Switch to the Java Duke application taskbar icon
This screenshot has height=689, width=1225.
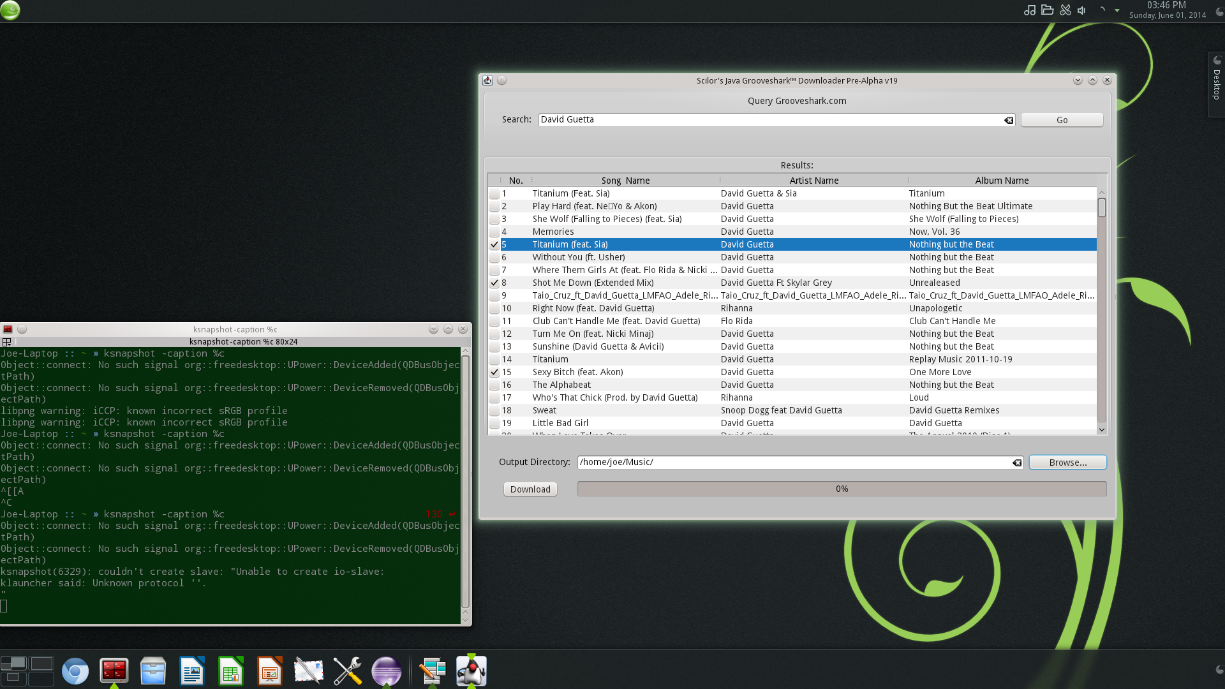click(x=471, y=671)
